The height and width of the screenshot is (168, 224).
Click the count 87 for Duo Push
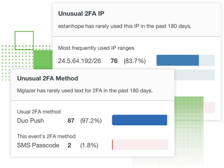click(71, 120)
